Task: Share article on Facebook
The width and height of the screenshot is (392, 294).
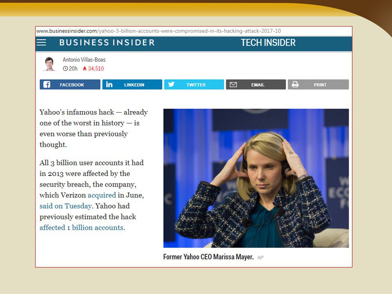Action: 70,85
